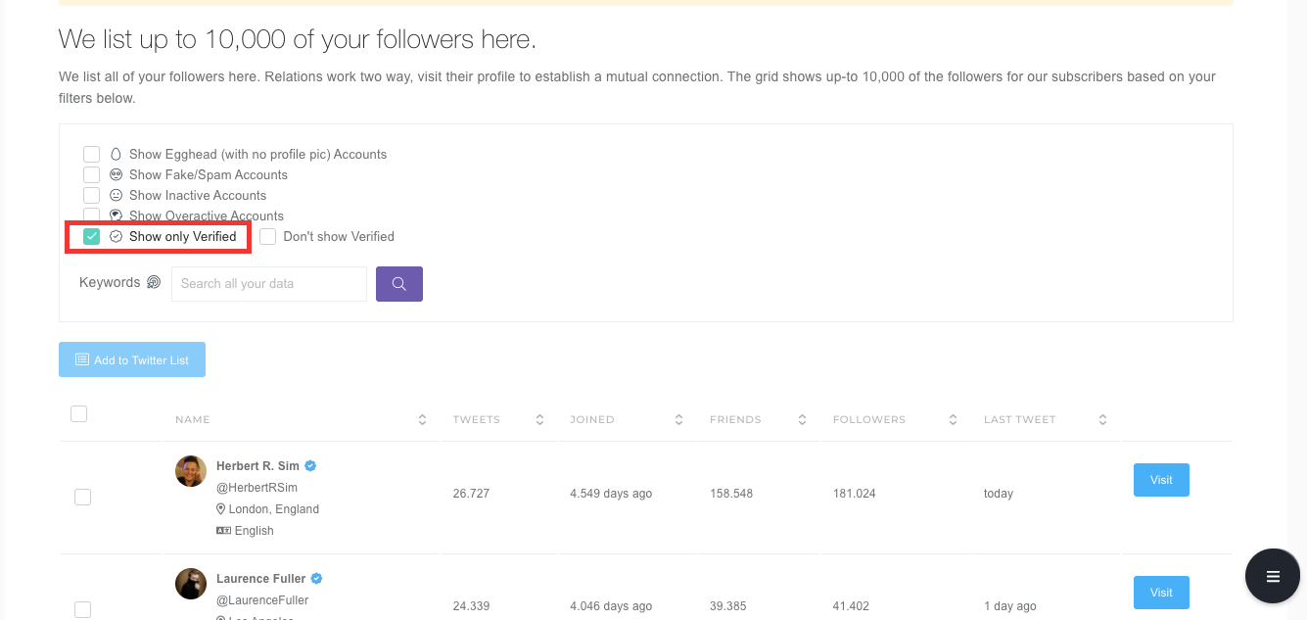Click the overactive accounts icon
The height and width of the screenshot is (620, 1307).
(x=116, y=215)
